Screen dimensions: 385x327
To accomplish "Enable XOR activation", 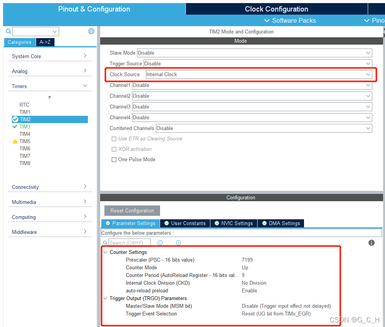I will tap(114, 149).
